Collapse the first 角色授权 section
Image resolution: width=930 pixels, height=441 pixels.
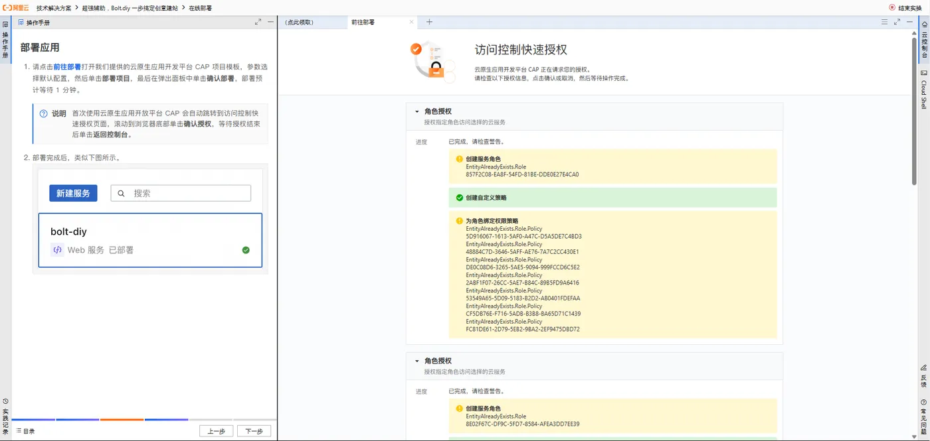click(417, 112)
